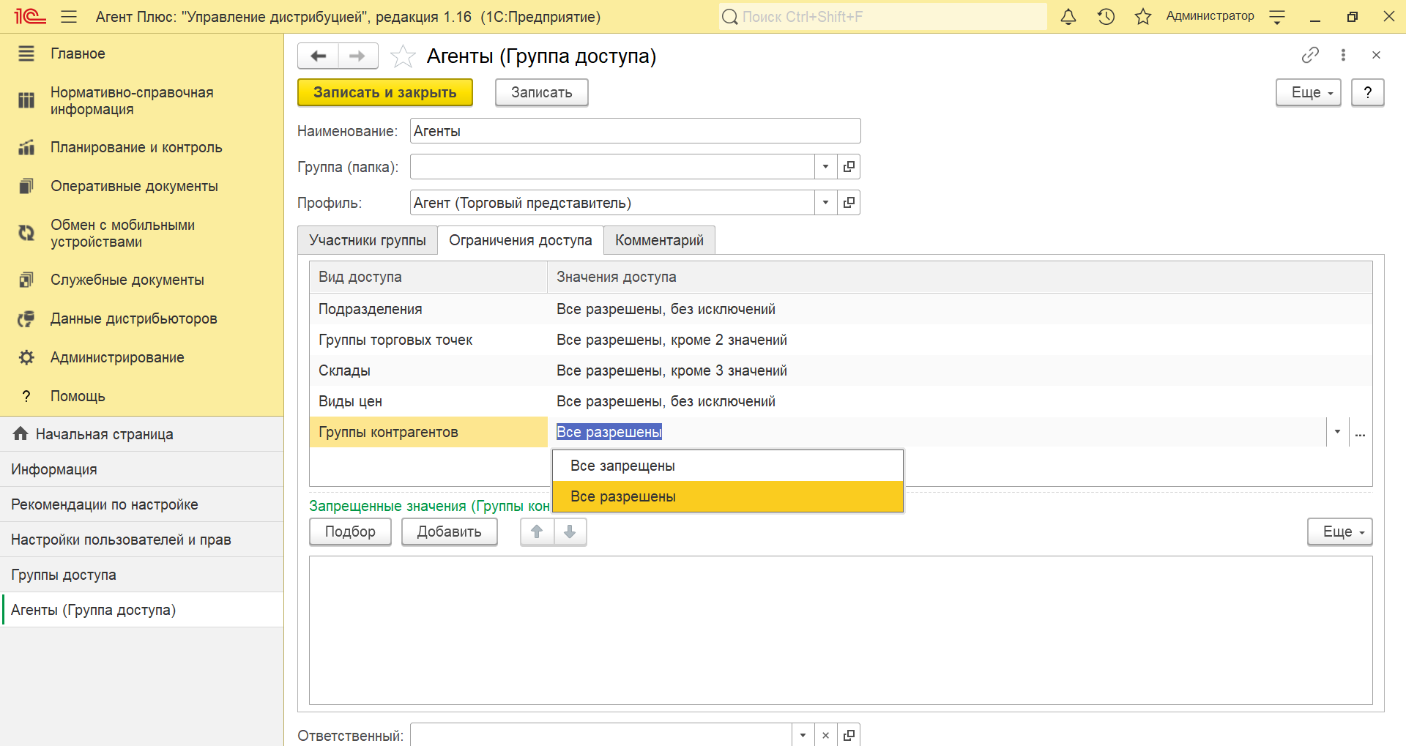Select Агенты (Группа доступа) in open windows
1406x746 pixels.
[141, 611]
